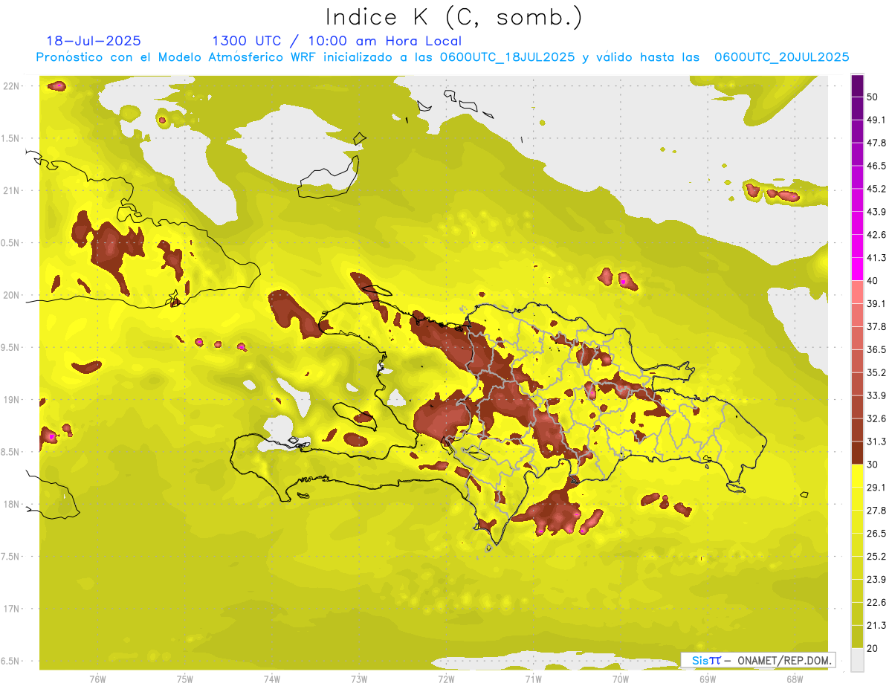Click the legend value "25.2"
This screenshot has width=892, height=689.
pos(876,556)
